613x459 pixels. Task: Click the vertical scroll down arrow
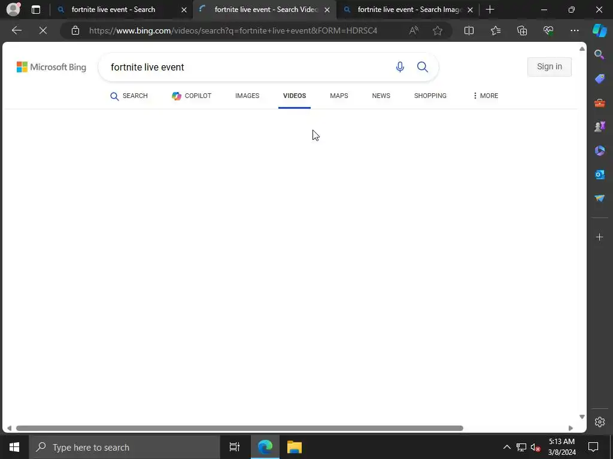pyautogui.click(x=582, y=417)
